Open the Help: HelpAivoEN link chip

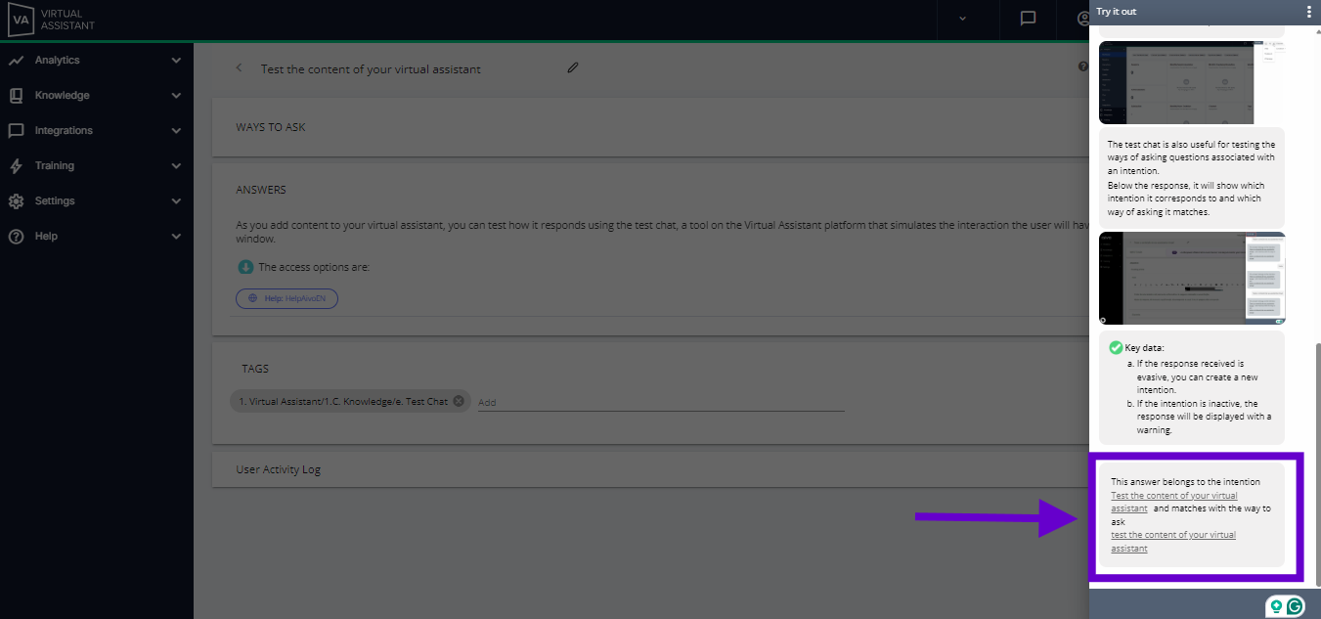[286, 298]
